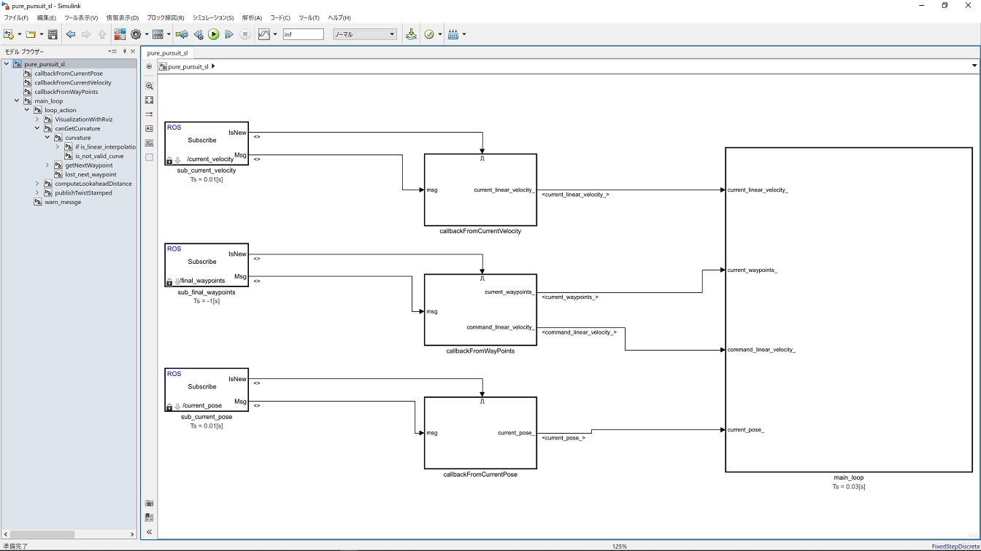This screenshot has width=981, height=551.
Task: Open the シミュレーション(S) menu
Action: (x=213, y=17)
